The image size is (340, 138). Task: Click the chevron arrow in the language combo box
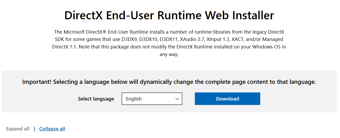pos(177,99)
